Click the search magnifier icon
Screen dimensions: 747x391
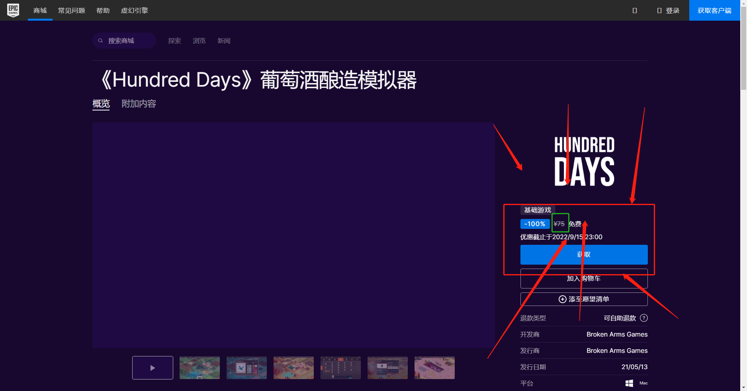pyautogui.click(x=101, y=41)
